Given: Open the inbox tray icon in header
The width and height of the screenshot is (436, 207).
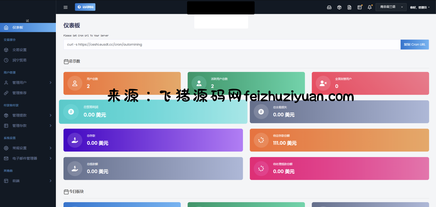Looking at the screenshot, I should tap(329, 7).
